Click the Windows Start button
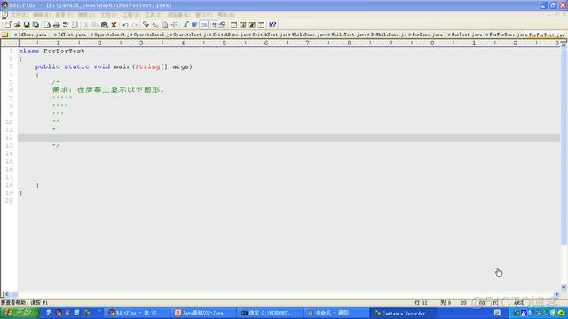568x319 pixels. pos(19,313)
